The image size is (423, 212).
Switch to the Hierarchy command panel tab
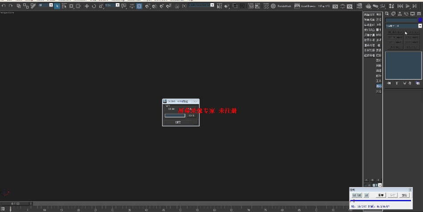pos(400,14)
